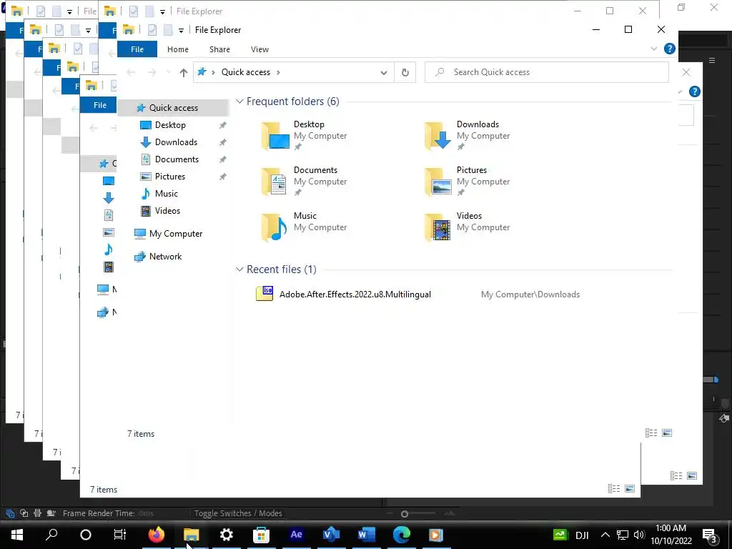Click the pin icon next to Downloads in navigation pane
The image size is (732, 549).
[x=223, y=142]
